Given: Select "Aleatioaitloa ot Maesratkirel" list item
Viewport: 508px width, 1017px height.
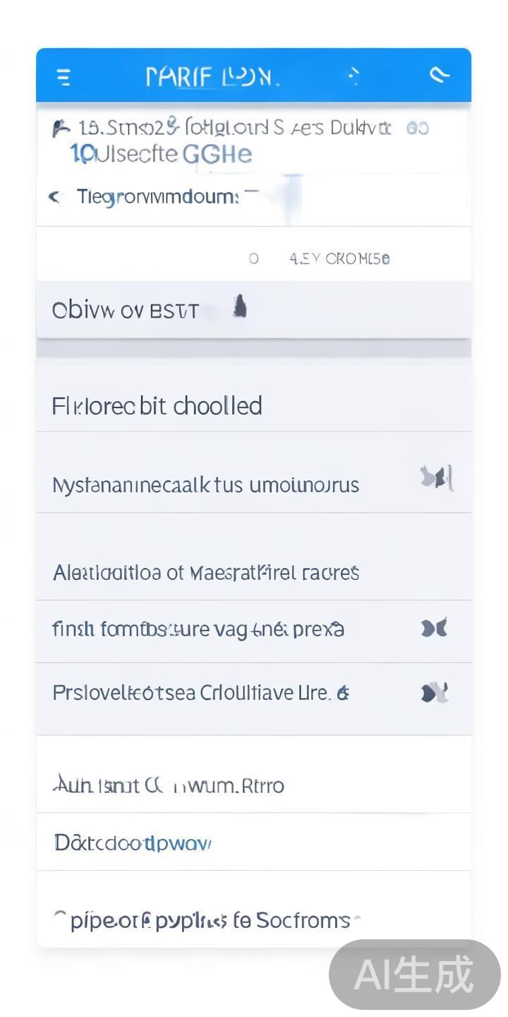Looking at the screenshot, I should (x=205, y=572).
